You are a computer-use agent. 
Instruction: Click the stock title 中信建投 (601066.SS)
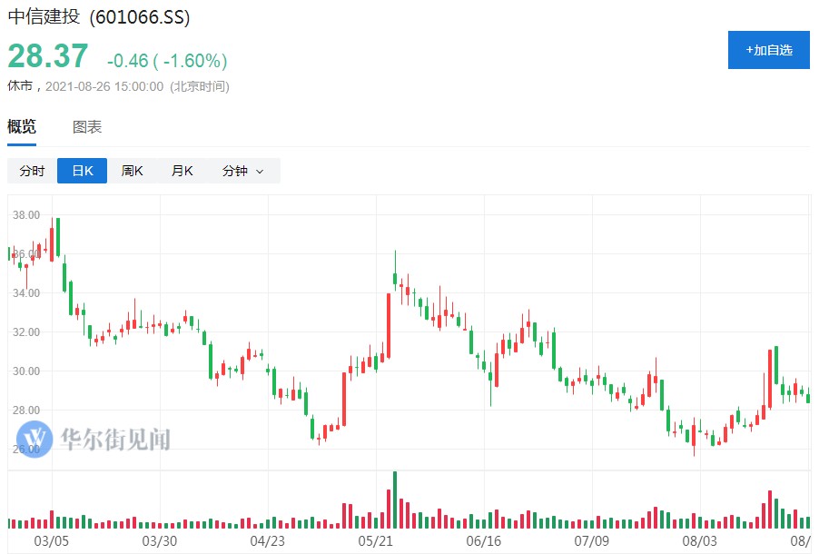point(99,17)
